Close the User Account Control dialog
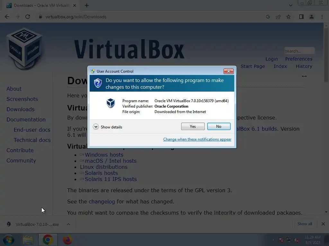Screen dimensions: 329x246 point(228,71)
